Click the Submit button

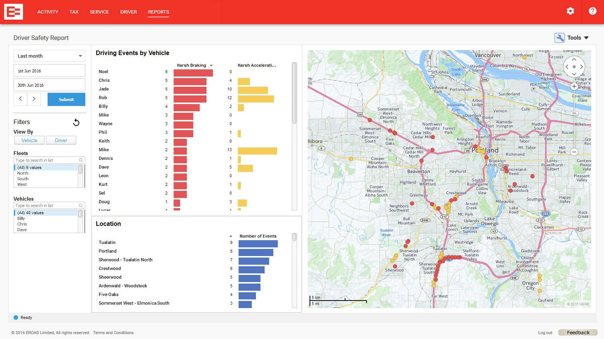tap(66, 100)
